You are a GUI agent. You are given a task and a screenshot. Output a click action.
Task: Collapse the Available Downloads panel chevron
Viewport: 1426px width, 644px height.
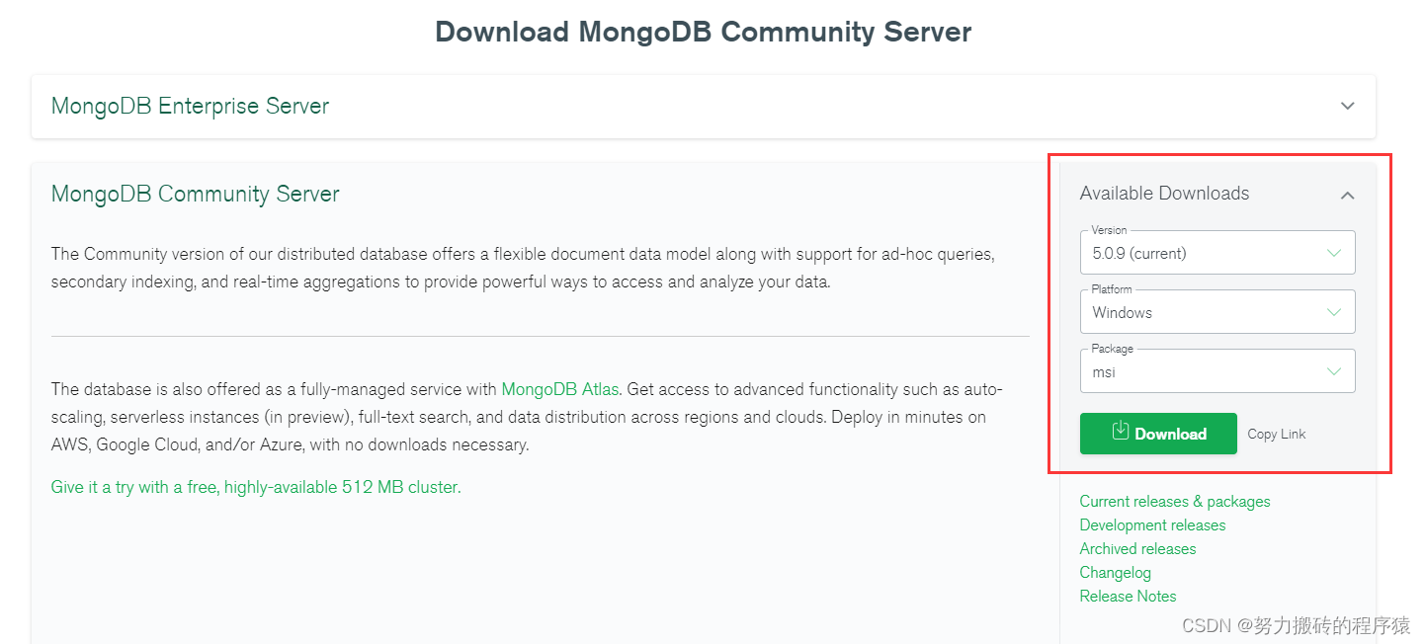coord(1347,196)
